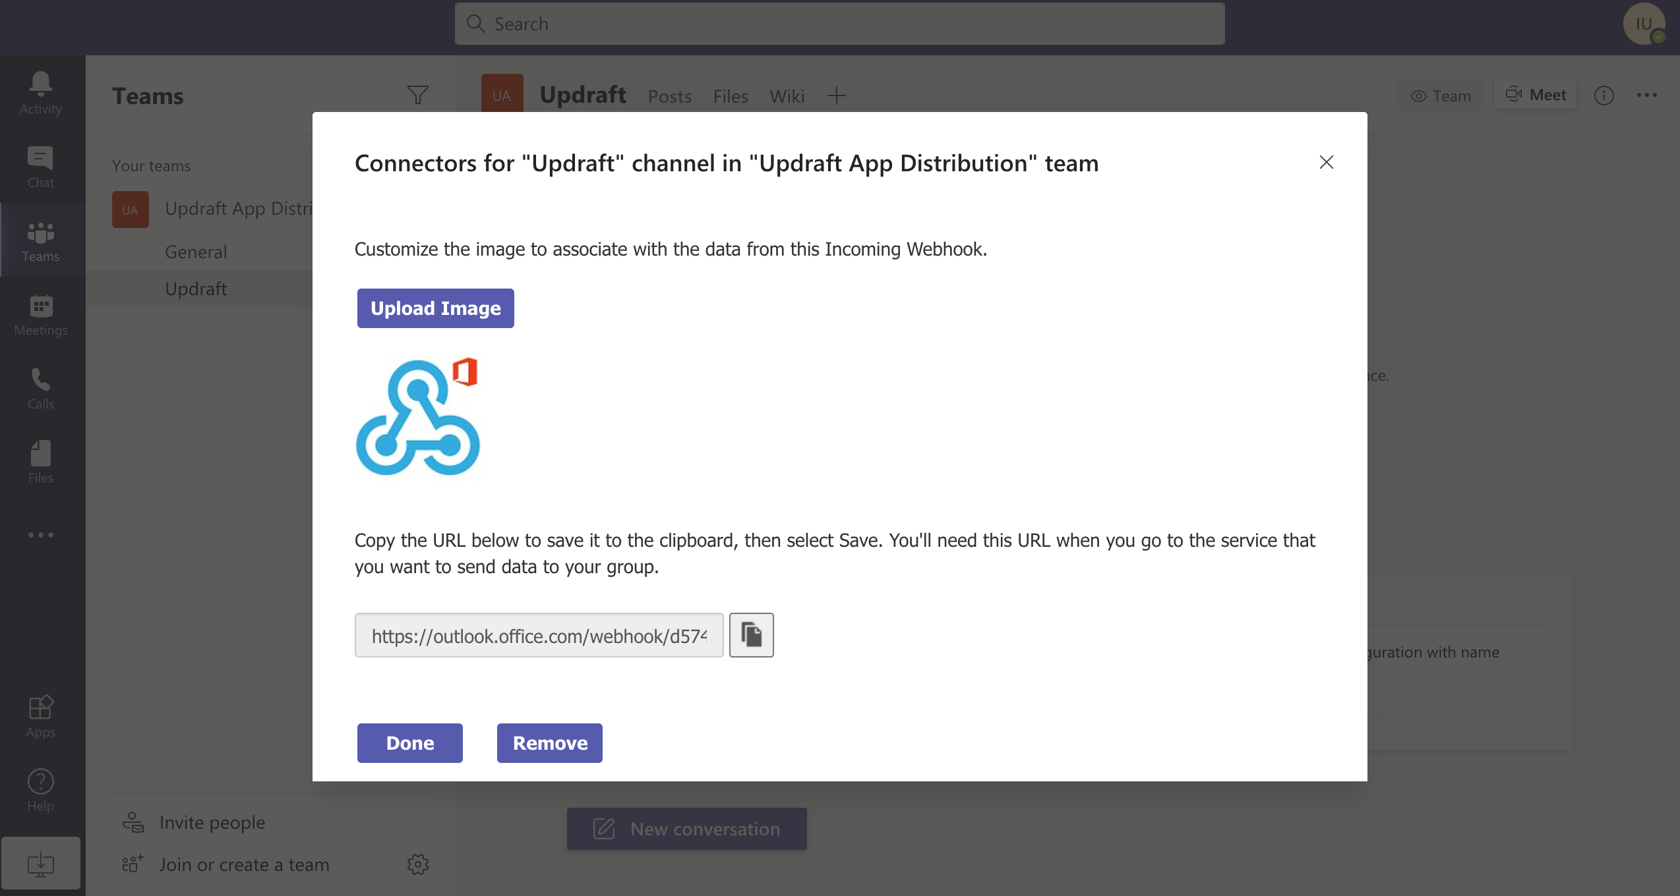Click the UA channel avatar in header
The width and height of the screenshot is (1680, 896).
(502, 94)
